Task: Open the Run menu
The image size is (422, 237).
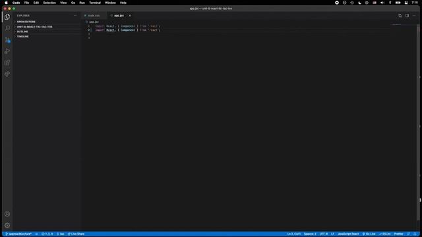Action: coord(82,3)
